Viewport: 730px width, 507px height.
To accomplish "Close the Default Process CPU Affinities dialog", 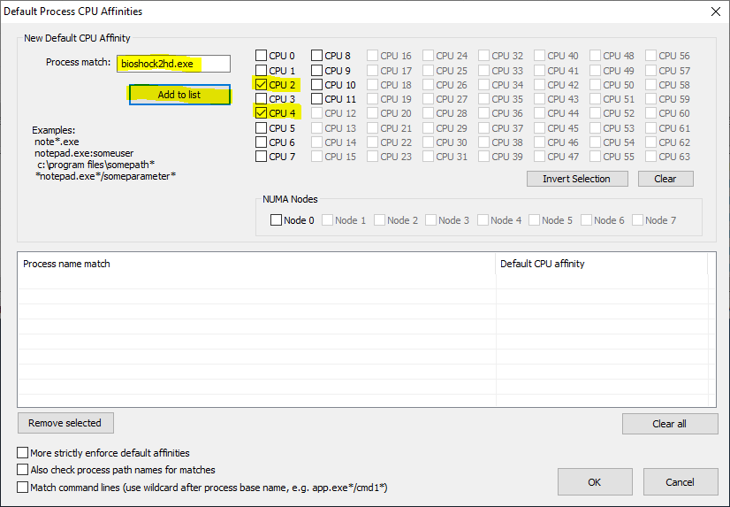I will point(714,12).
